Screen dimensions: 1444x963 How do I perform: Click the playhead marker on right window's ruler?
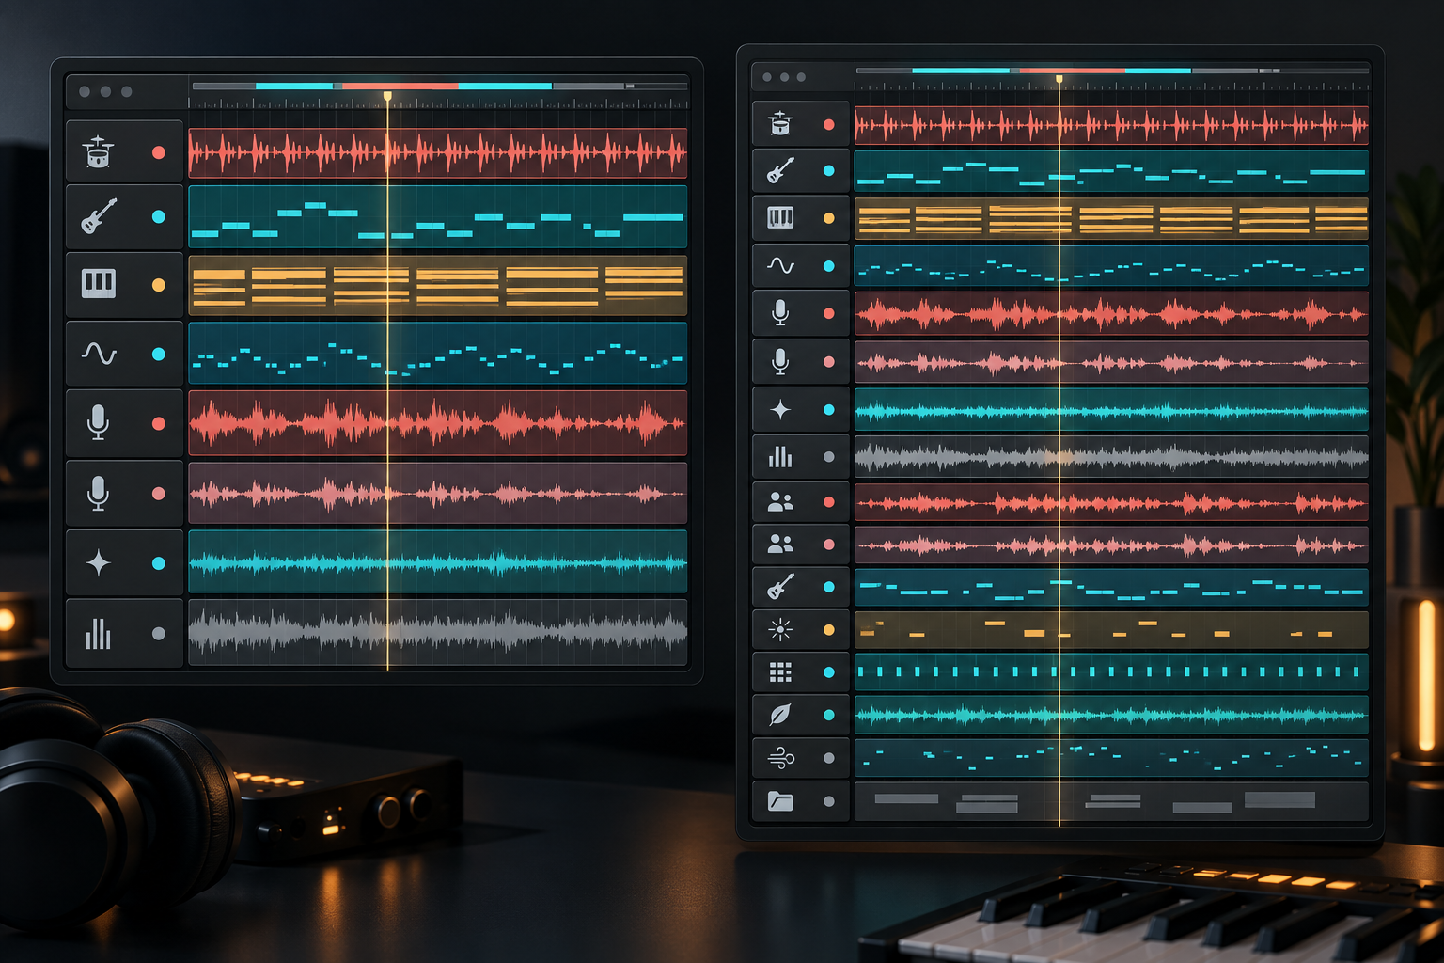(1059, 80)
